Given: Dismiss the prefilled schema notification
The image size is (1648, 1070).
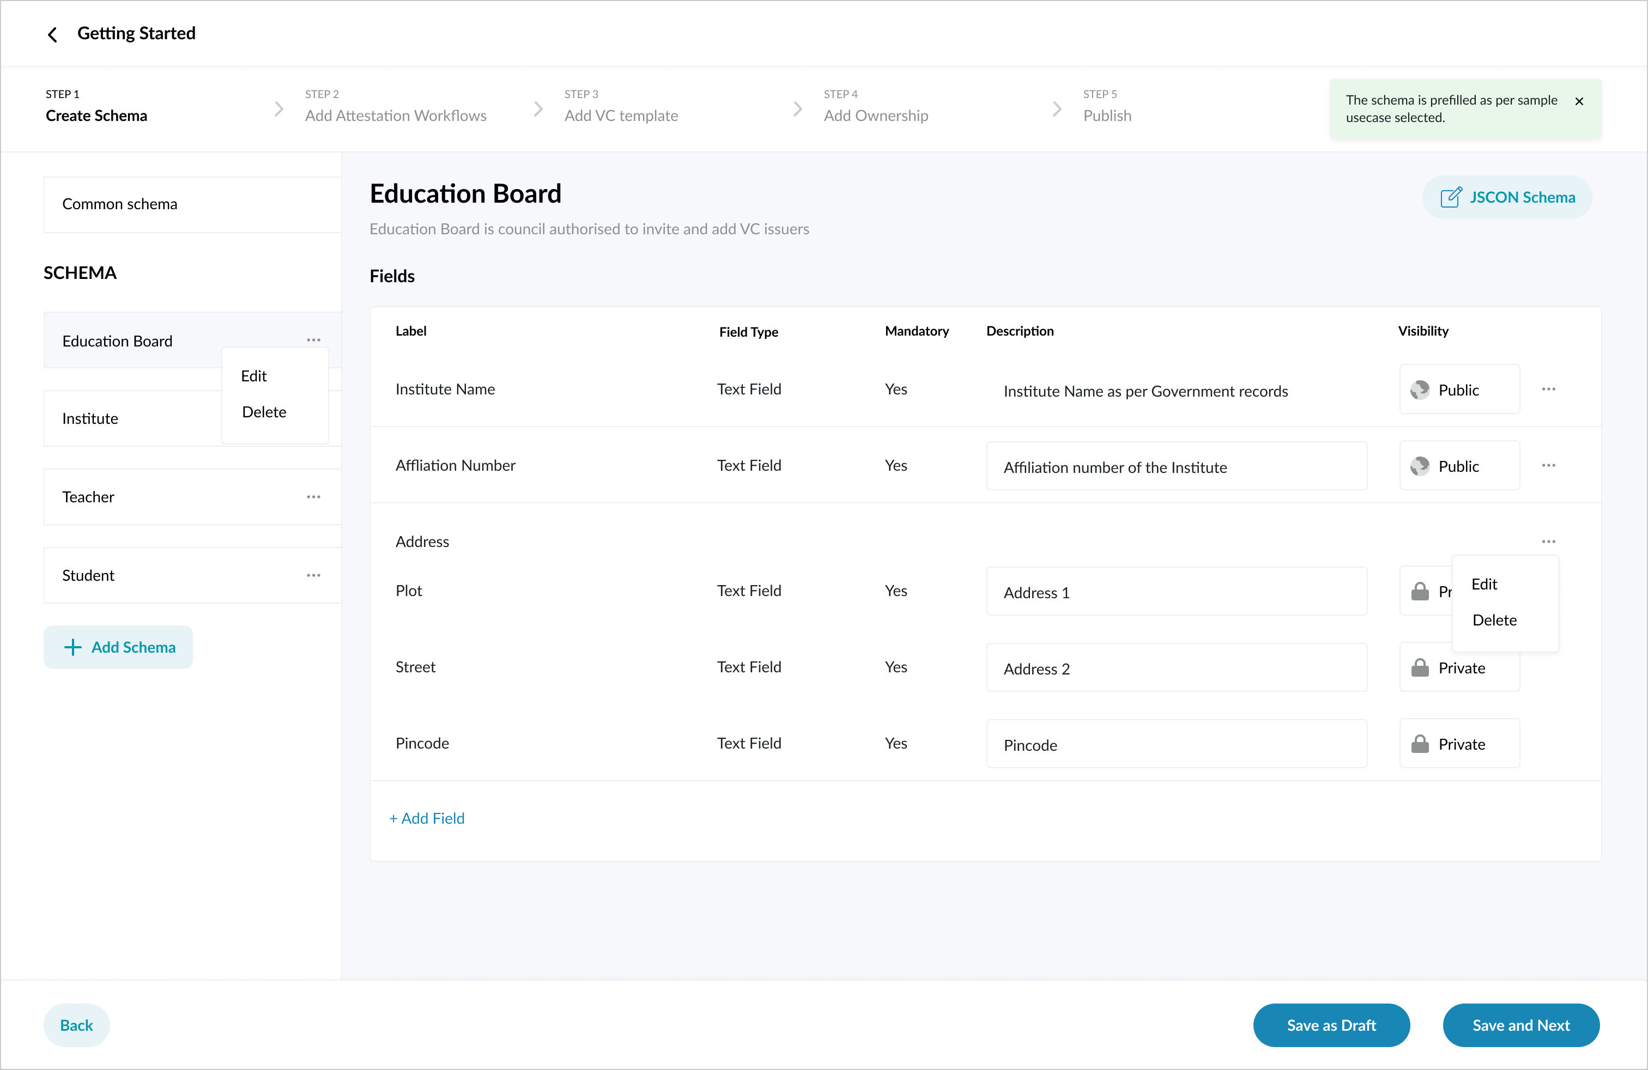Looking at the screenshot, I should [x=1579, y=102].
